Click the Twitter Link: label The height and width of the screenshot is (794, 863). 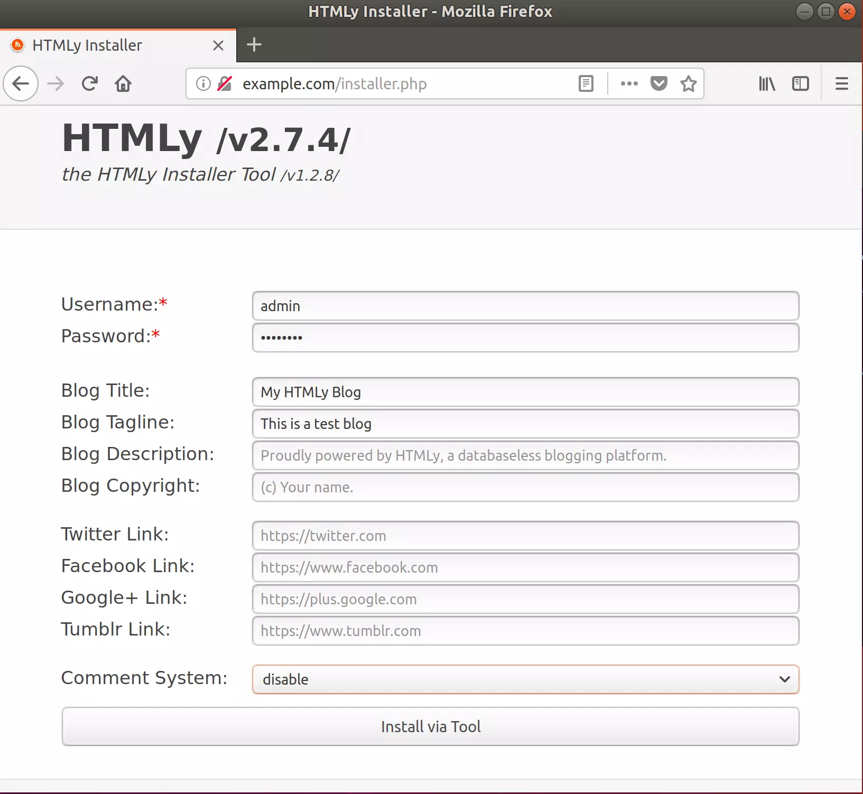click(x=115, y=534)
